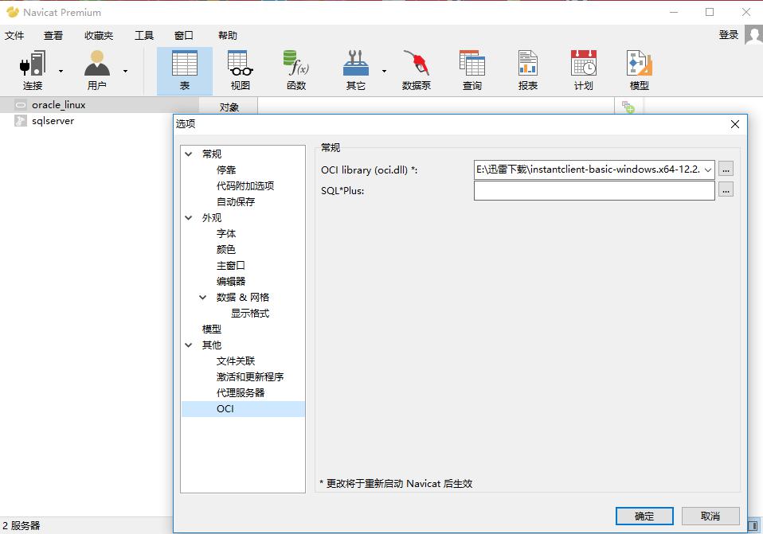
Task: Select 颜色 in options tree
Action: point(225,250)
